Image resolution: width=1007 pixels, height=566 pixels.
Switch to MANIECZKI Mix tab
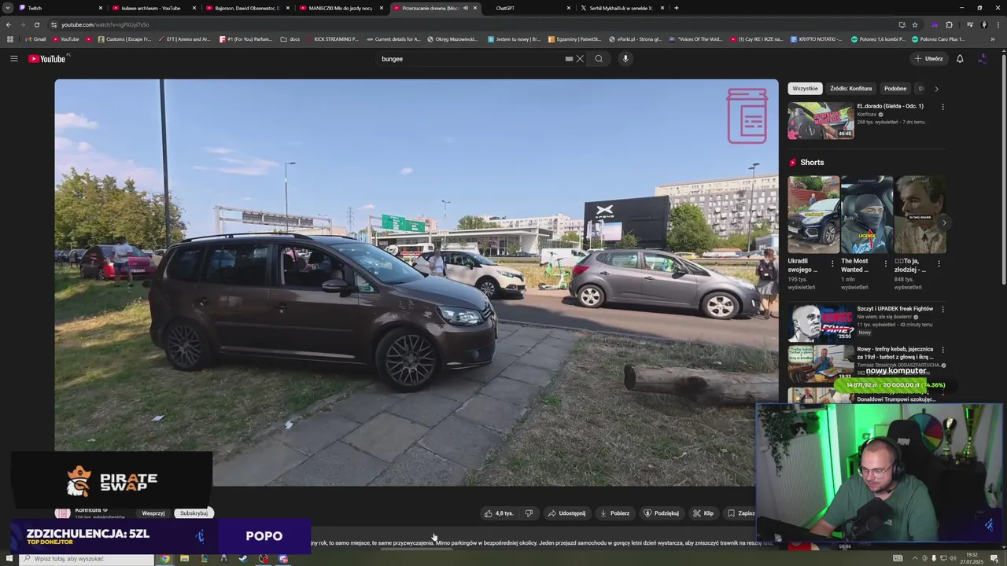point(341,8)
